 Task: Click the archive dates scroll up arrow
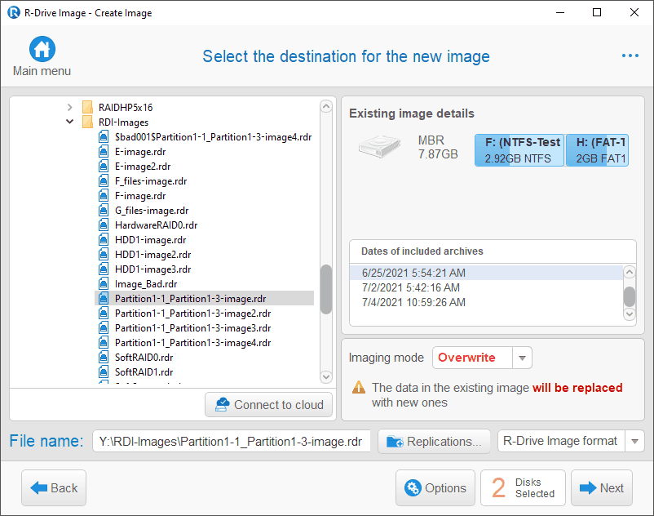630,272
